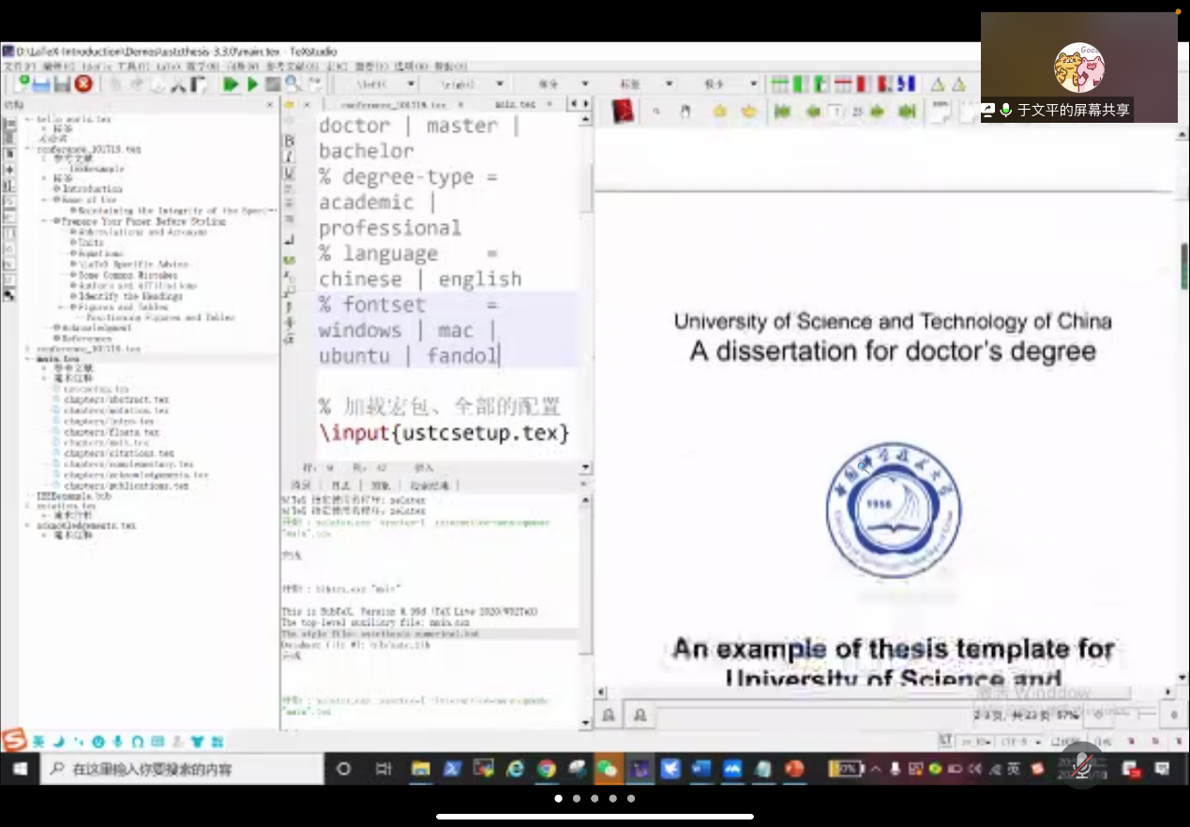
Task: Collapse the main.tex node in structure tree
Action: coord(29,359)
